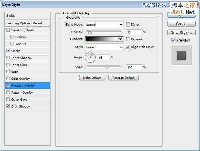Enable the Reverse gradient checkbox
This screenshot has width=200, height=151.
(x=128, y=39)
